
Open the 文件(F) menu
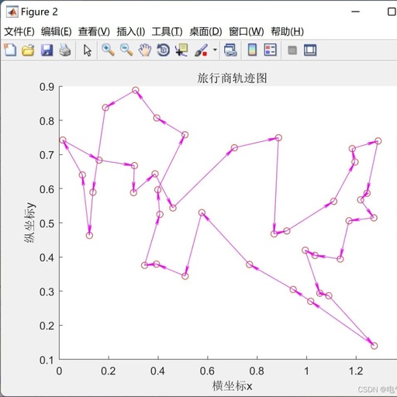[19, 32]
